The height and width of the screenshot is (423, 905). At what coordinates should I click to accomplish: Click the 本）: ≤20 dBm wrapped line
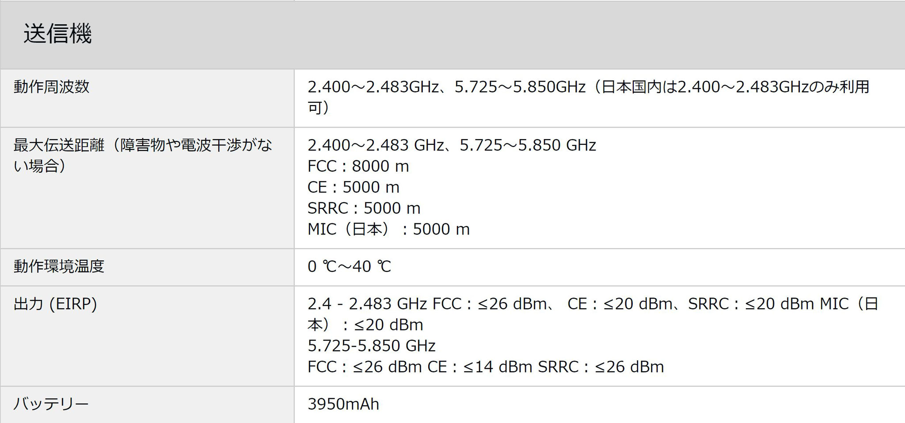pyautogui.click(x=365, y=325)
